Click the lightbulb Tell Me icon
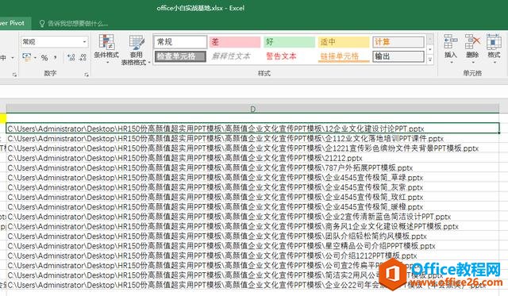Viewport: 508px width, 296px height. (42, 24)
